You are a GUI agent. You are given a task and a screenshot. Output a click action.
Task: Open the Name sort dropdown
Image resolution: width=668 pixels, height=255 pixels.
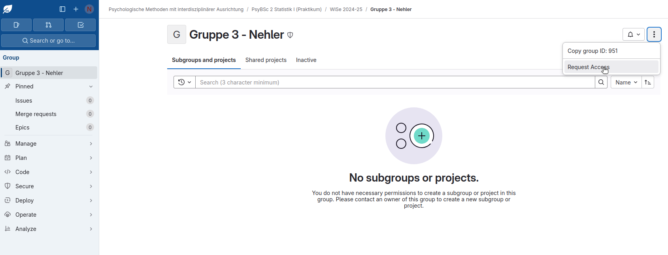(x=626, y=82)
